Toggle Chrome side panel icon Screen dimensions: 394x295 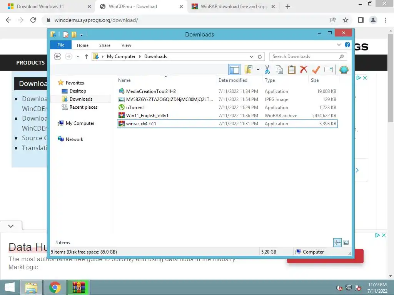click(x=361, y=20)
